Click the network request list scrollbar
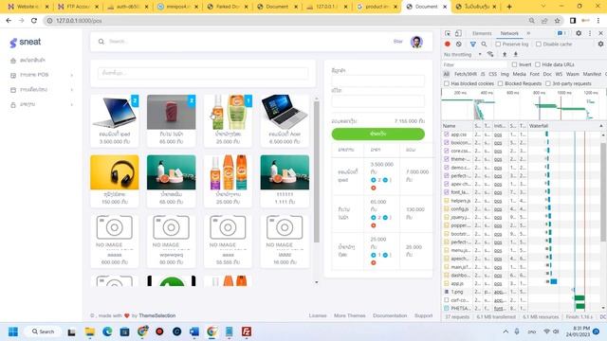 [x=603, y=191]
